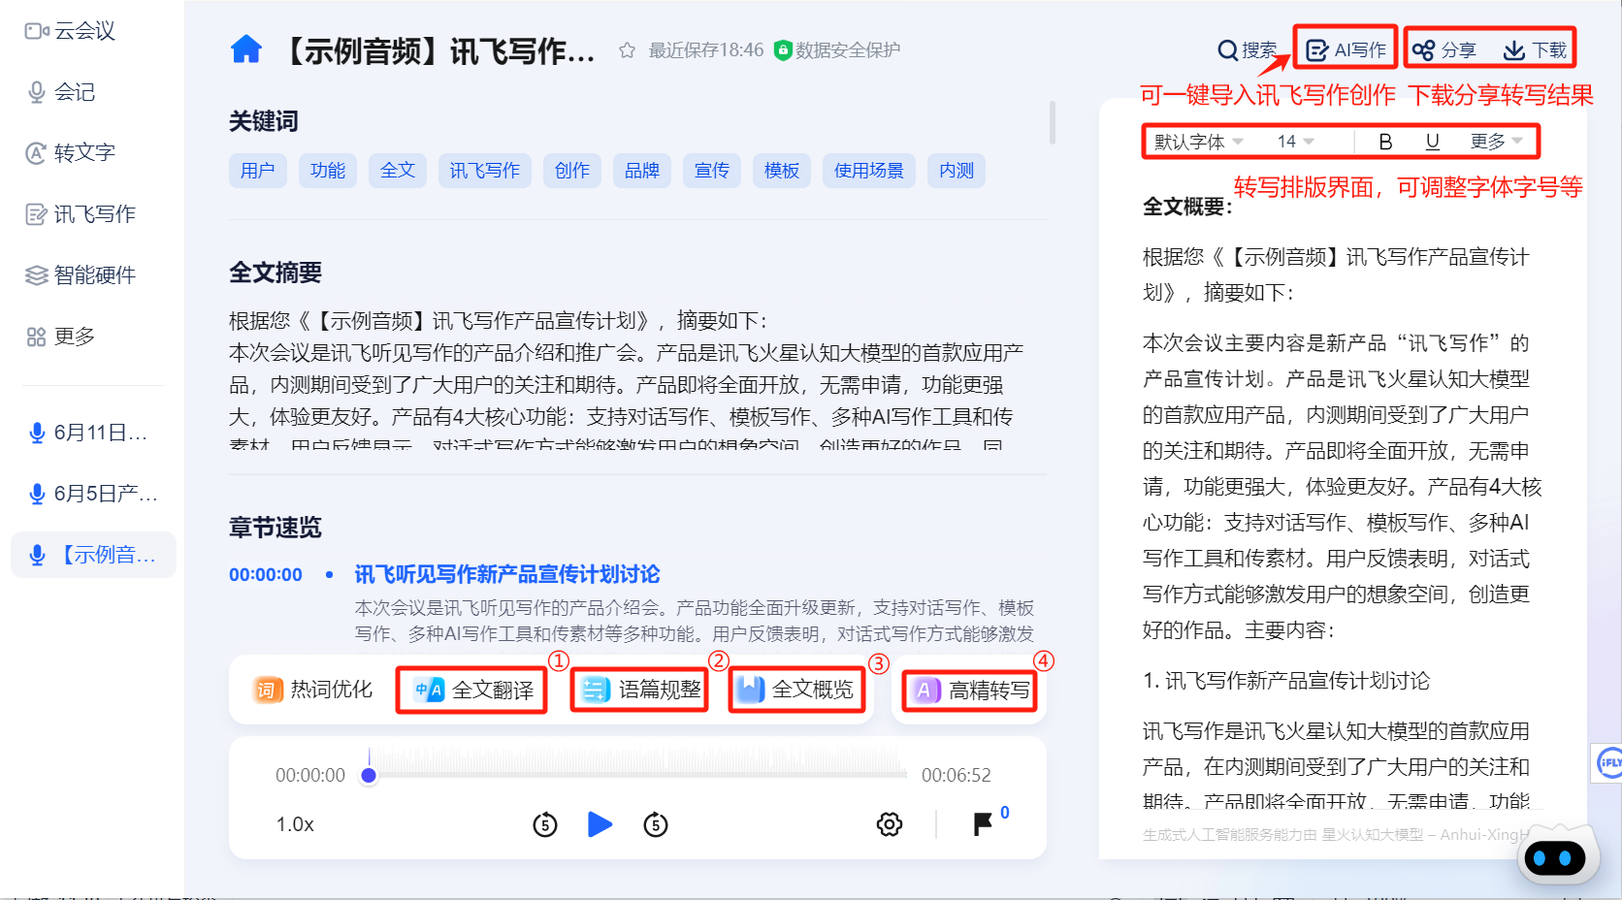Viewport: 1622px width, 900px height.
Task: Open 讯飞写作 in the sidebar
Action: click(x=81, y=214)
